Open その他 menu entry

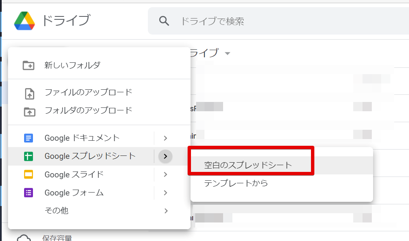[56, 211]
